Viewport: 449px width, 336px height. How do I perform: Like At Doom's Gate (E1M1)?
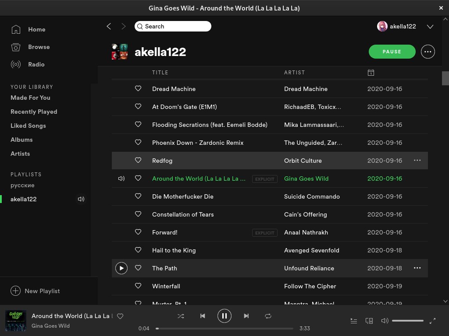pos(138,107)
